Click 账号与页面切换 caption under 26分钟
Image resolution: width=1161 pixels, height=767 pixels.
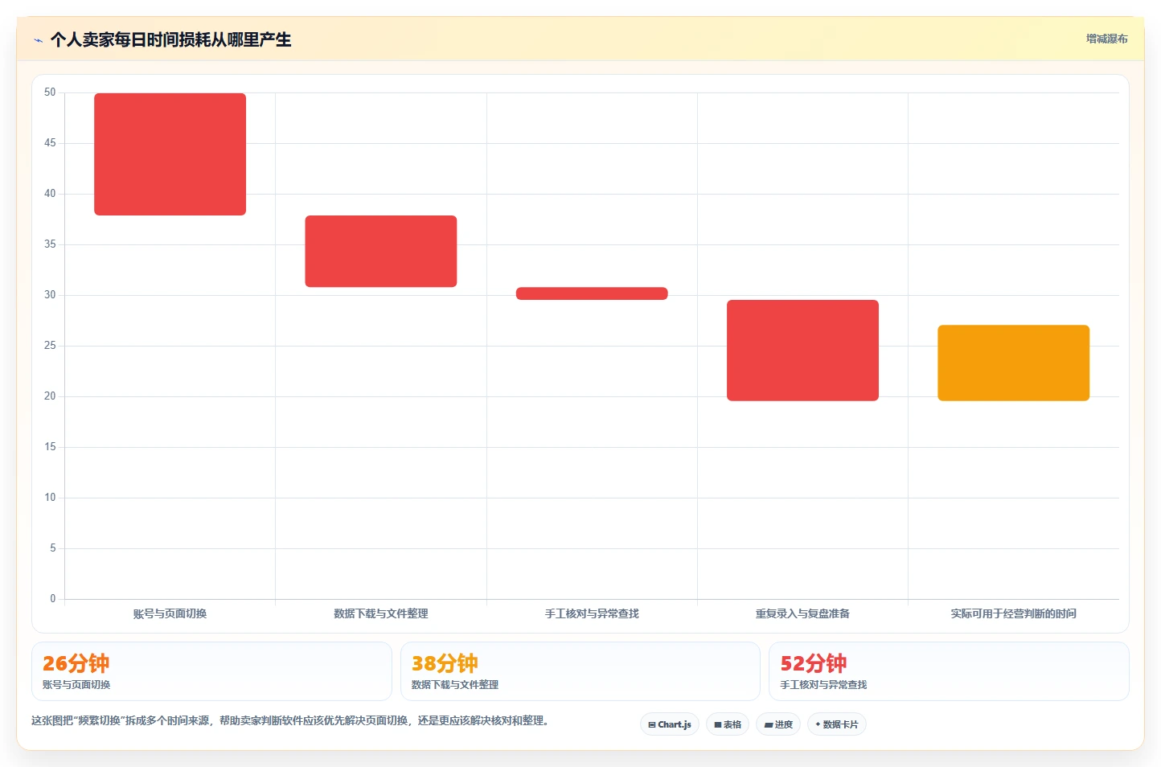click(x=76, y=685)
